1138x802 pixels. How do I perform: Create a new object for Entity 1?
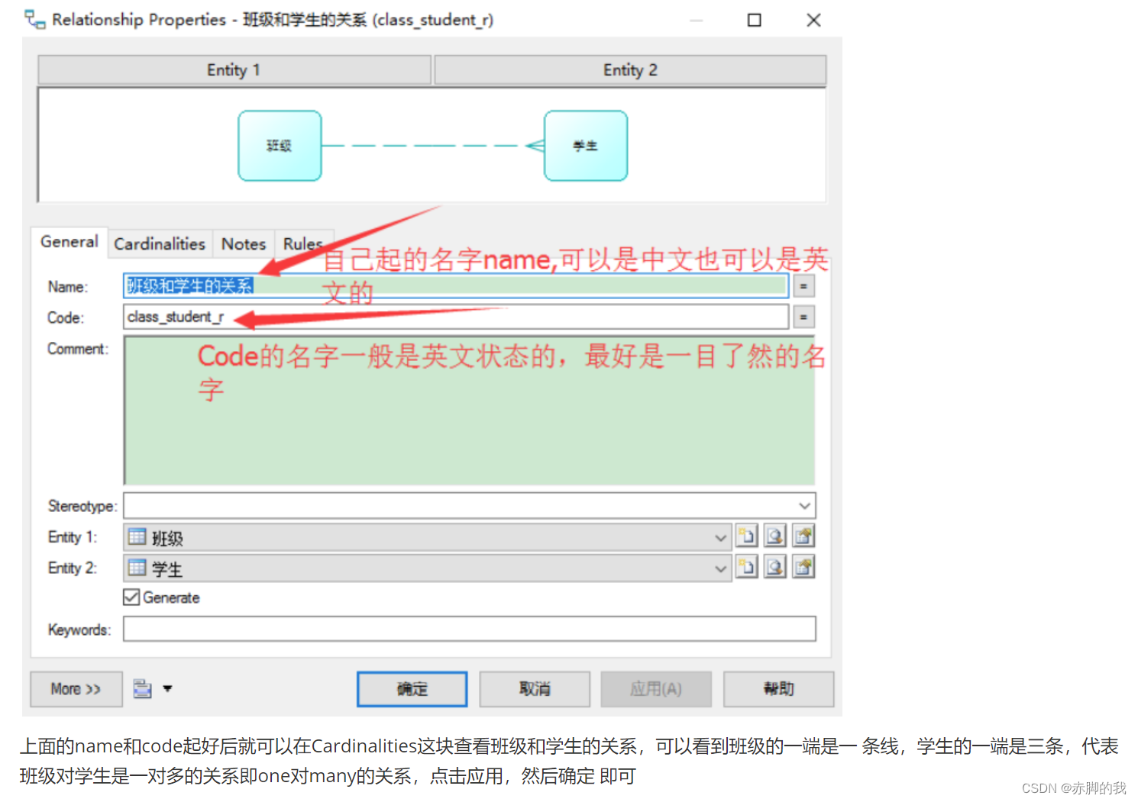tap(747, 536)
